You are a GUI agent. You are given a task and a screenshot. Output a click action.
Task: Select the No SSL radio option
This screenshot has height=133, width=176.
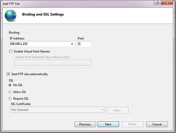coord(10,85)
